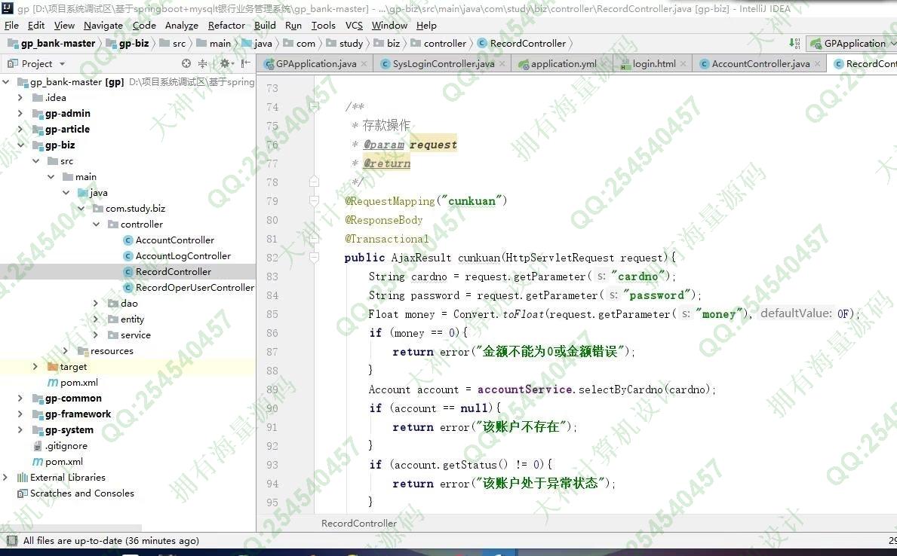The width and height of the screenshot is (897, 556).
Task: Switch to SysLoginController.java tab
Action: tap(444, 63)
